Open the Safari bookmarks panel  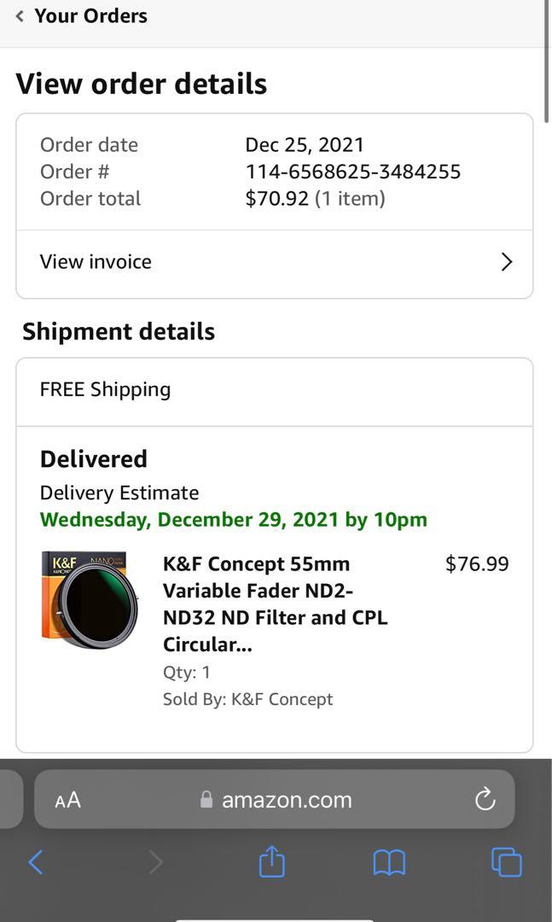388,862
